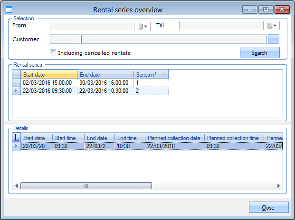Click the customer code input field
Viewport: 295px width, 220px height.
coord(65,40)
